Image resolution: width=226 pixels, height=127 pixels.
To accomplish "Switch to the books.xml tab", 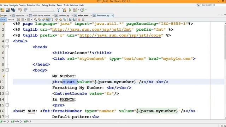I will pos(20,16).
